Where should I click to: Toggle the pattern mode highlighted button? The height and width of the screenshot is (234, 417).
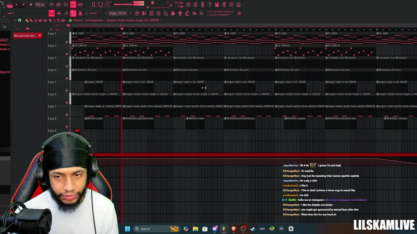[52, 13]
